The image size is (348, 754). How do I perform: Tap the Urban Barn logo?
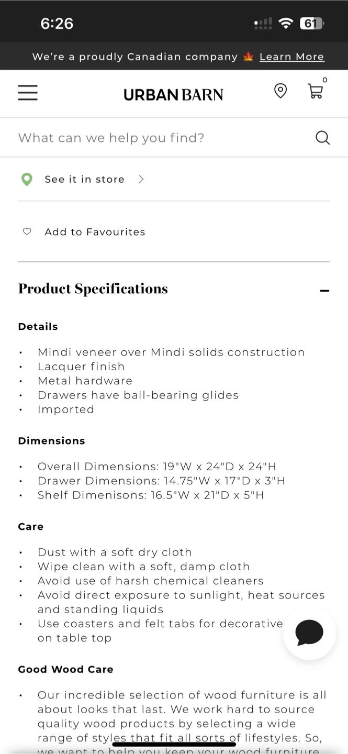tap(173, 94)
